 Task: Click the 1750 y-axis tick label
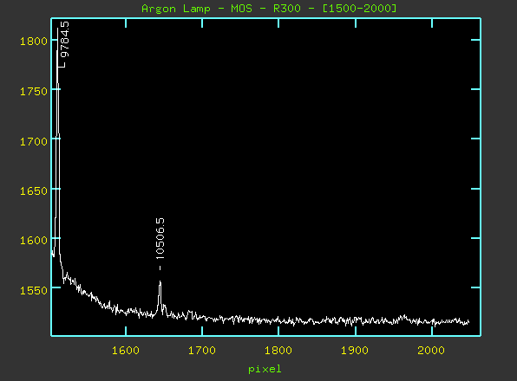[x=34, y=92]
